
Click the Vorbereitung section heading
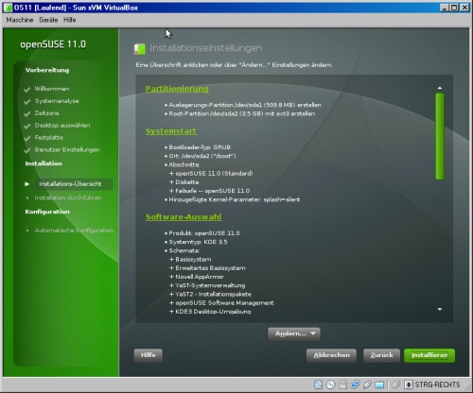[x=47, y=70]
